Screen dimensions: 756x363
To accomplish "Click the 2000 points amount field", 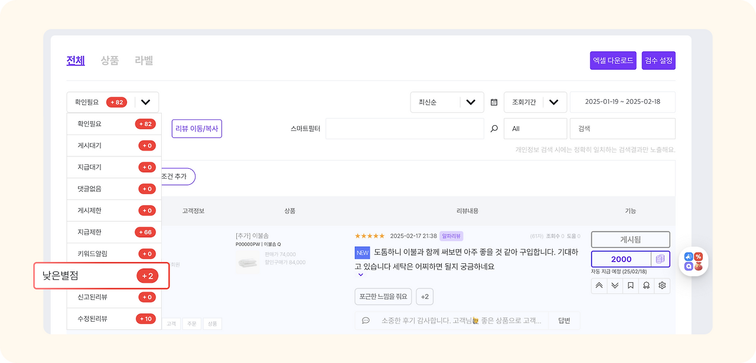I will [621, 259].
